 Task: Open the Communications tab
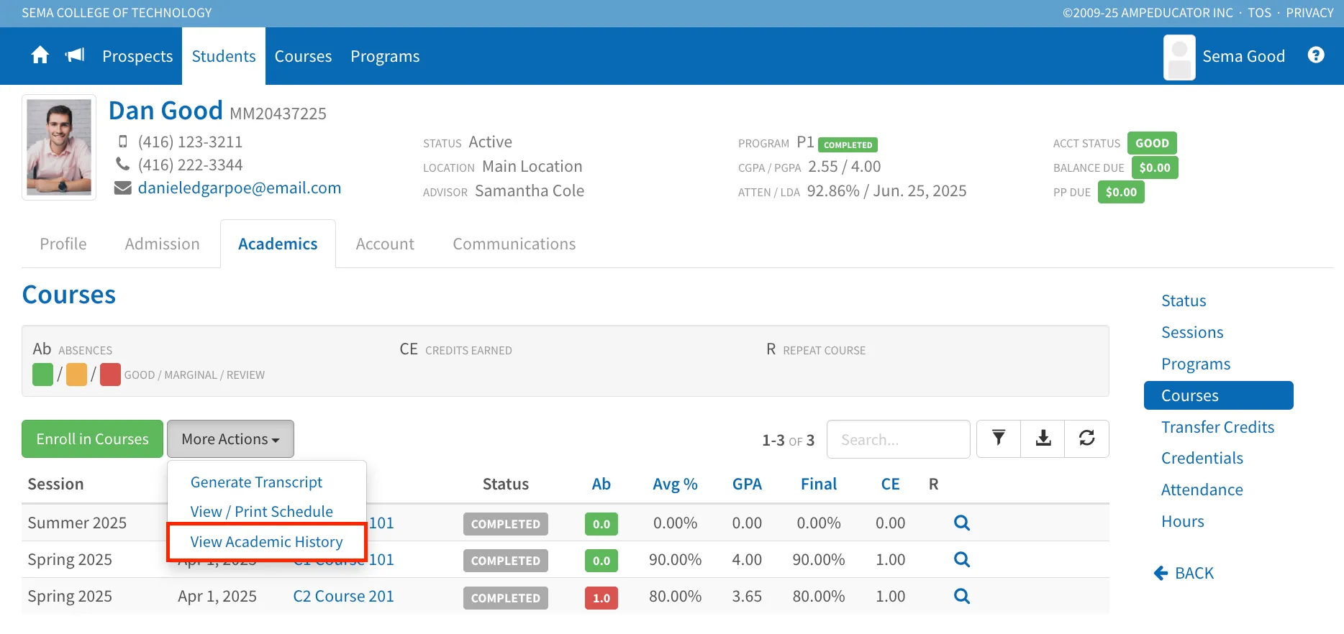(514, 244)
